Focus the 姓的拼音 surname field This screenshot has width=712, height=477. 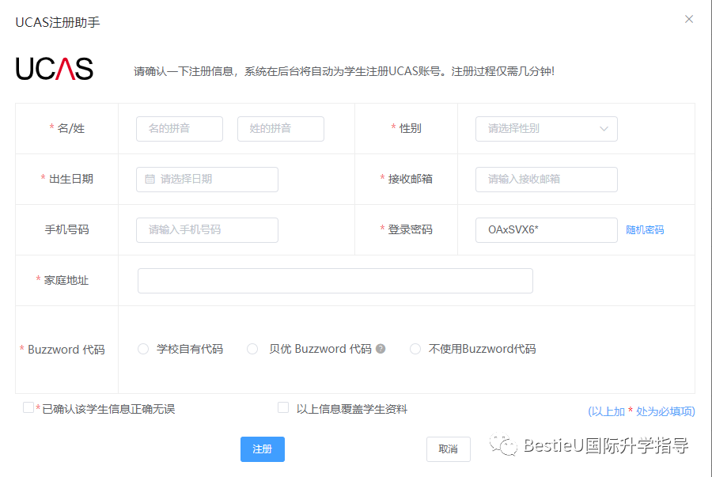281,129
